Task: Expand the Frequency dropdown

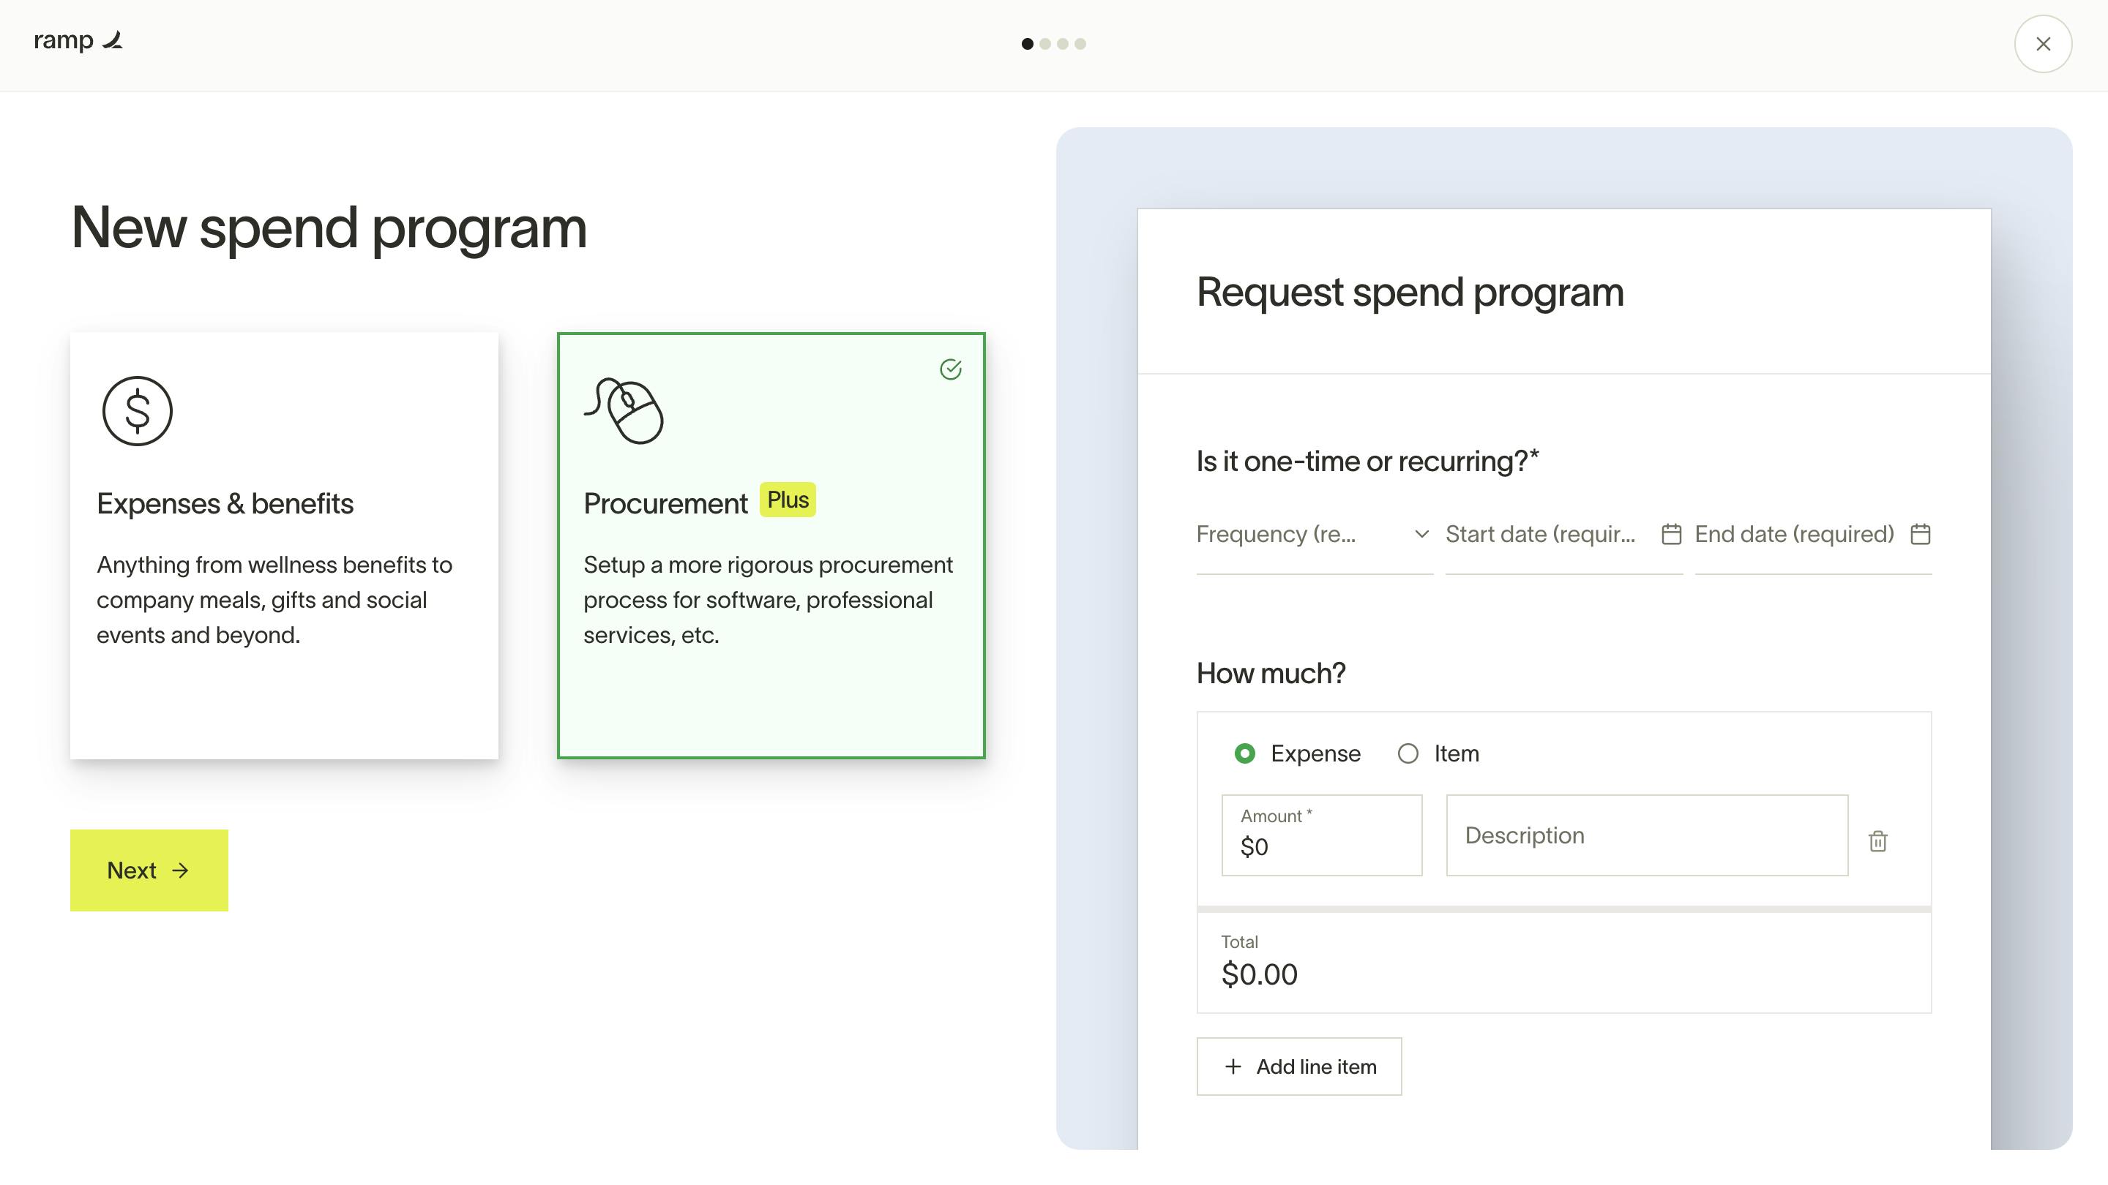Action: pos(1313,534)
